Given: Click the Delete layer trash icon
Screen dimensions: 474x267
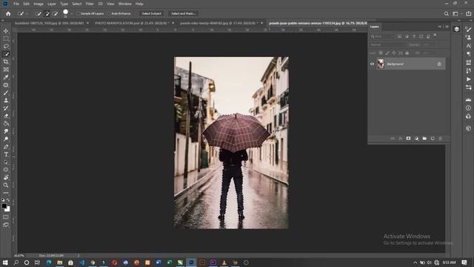Looking at the screenshot, I should pos(441,139).
